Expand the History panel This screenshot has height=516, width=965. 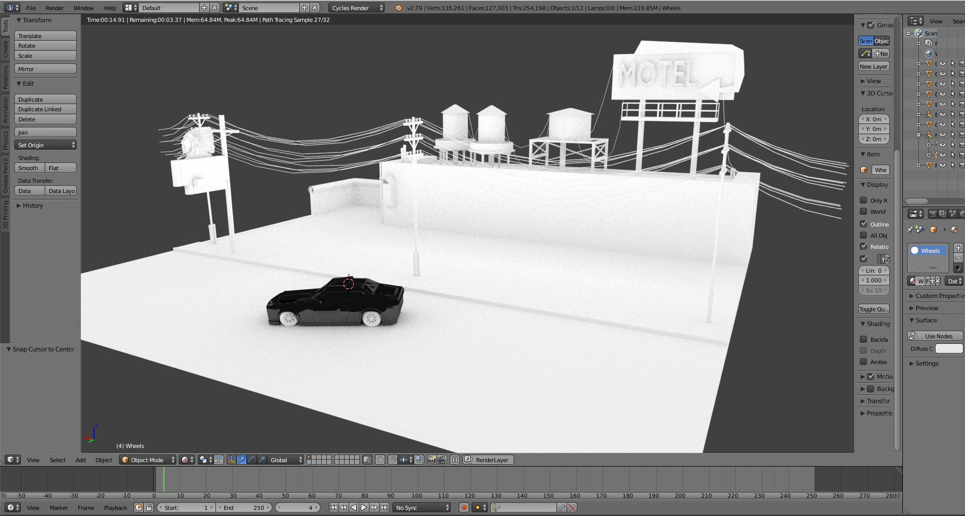[x=33, y=206]
